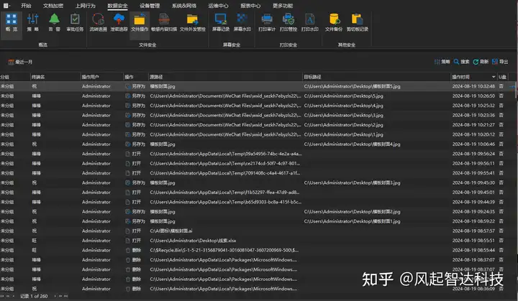Select timestamp 2024-08-19 09:45:30

pyautogui.click(x=473, y=182)
